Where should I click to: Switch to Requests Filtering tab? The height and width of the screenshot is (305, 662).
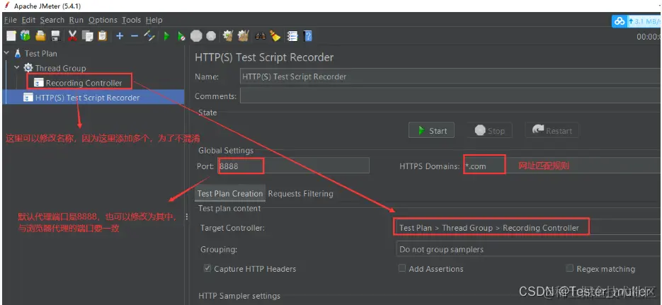click(301, 194)
